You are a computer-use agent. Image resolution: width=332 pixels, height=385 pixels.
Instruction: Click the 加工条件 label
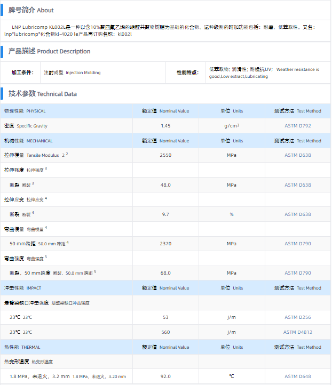(x=22, y=73)
